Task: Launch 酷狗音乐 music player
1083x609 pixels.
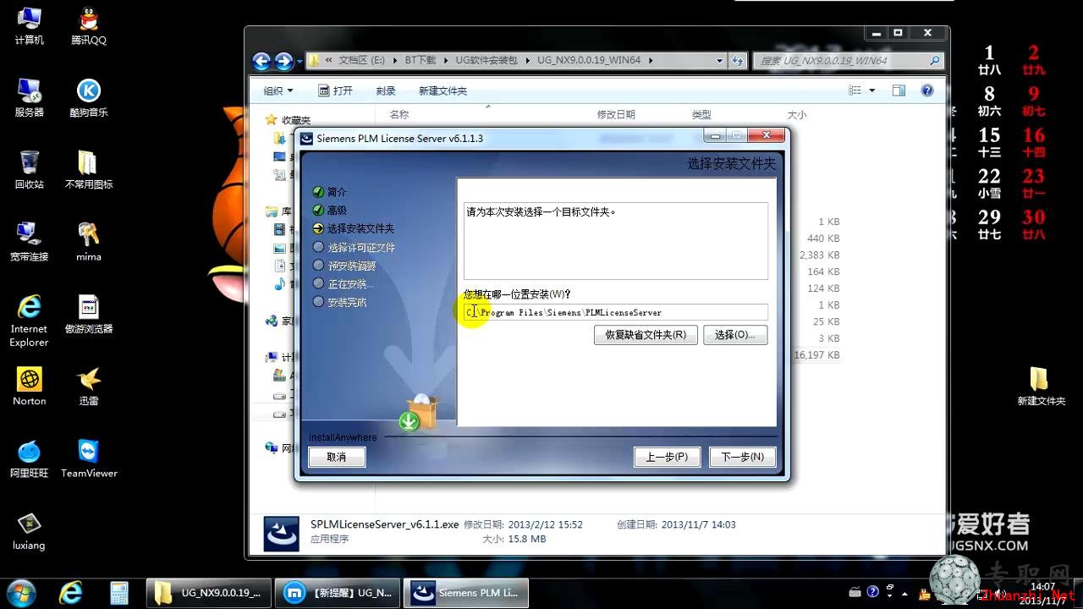Action: point(89,97)
